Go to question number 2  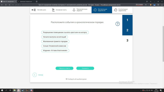[127, 30]
